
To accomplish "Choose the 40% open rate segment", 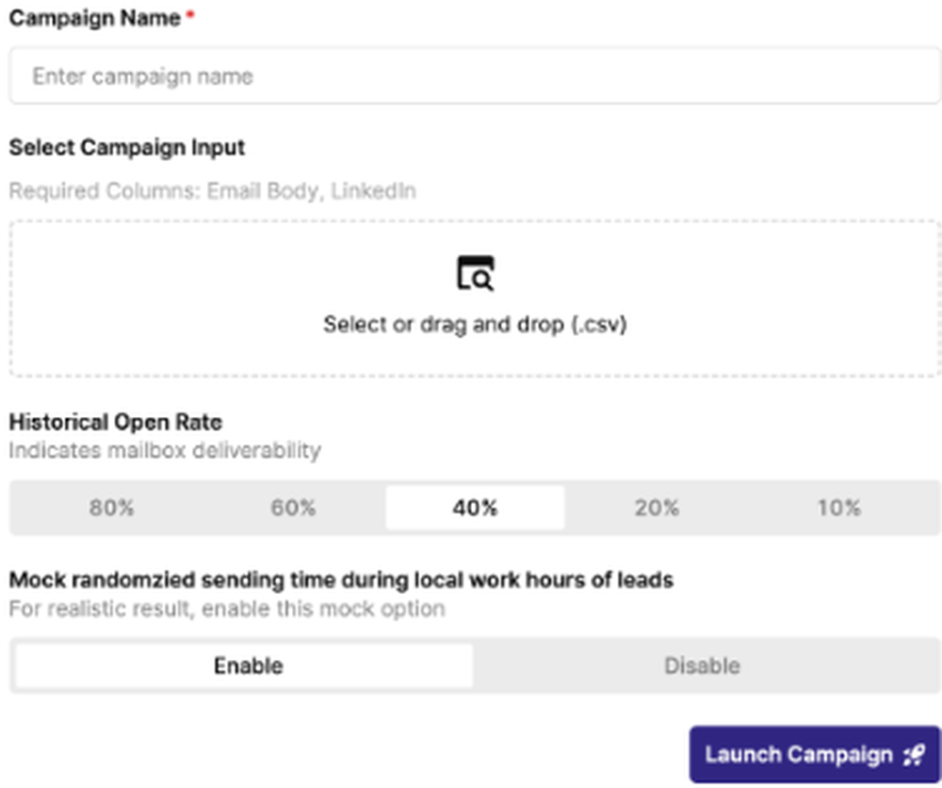I will click(475, 508).
